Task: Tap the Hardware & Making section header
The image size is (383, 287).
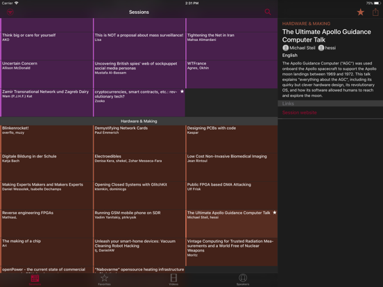Action: pyautogui.click(x=139, y=121)
